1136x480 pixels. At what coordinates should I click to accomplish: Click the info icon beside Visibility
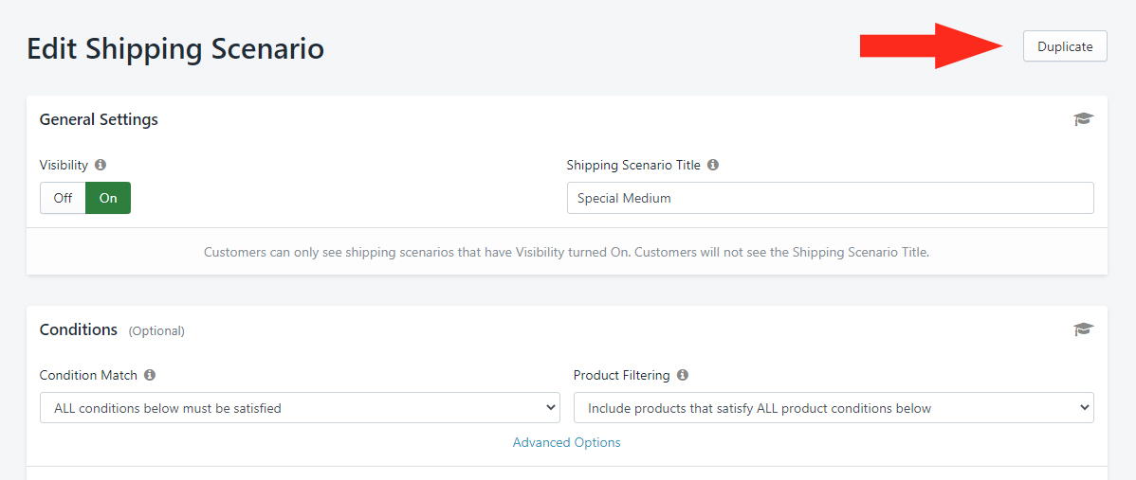pyautogui.click(x=101, y=165)
